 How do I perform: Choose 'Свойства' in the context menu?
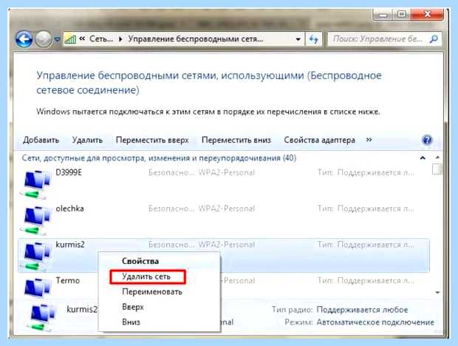click(140, 261)
